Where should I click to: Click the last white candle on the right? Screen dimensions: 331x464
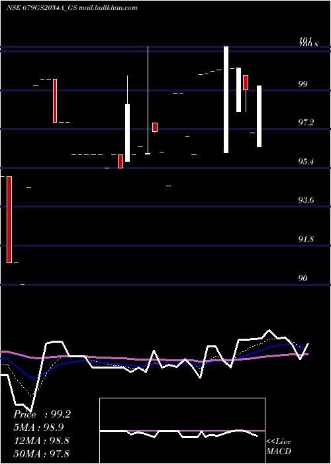(x=259, y=116)
